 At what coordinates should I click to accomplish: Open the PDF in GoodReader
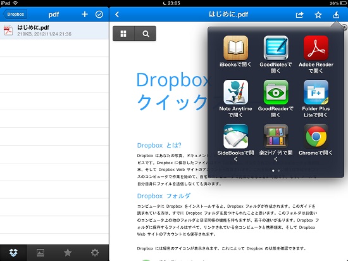coord(276,92)
